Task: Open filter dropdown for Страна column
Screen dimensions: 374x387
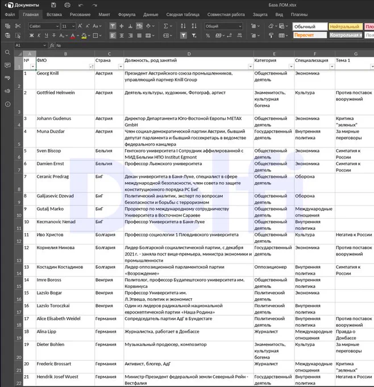Action: (x=120, y=67)
